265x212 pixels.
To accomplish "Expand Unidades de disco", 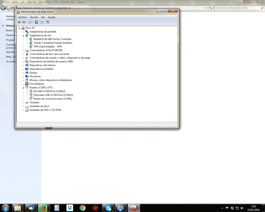I will pos(23,106).
